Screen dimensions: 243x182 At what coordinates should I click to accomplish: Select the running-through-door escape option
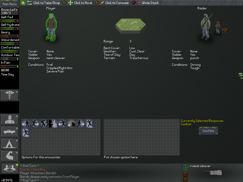tap(26, 133)
